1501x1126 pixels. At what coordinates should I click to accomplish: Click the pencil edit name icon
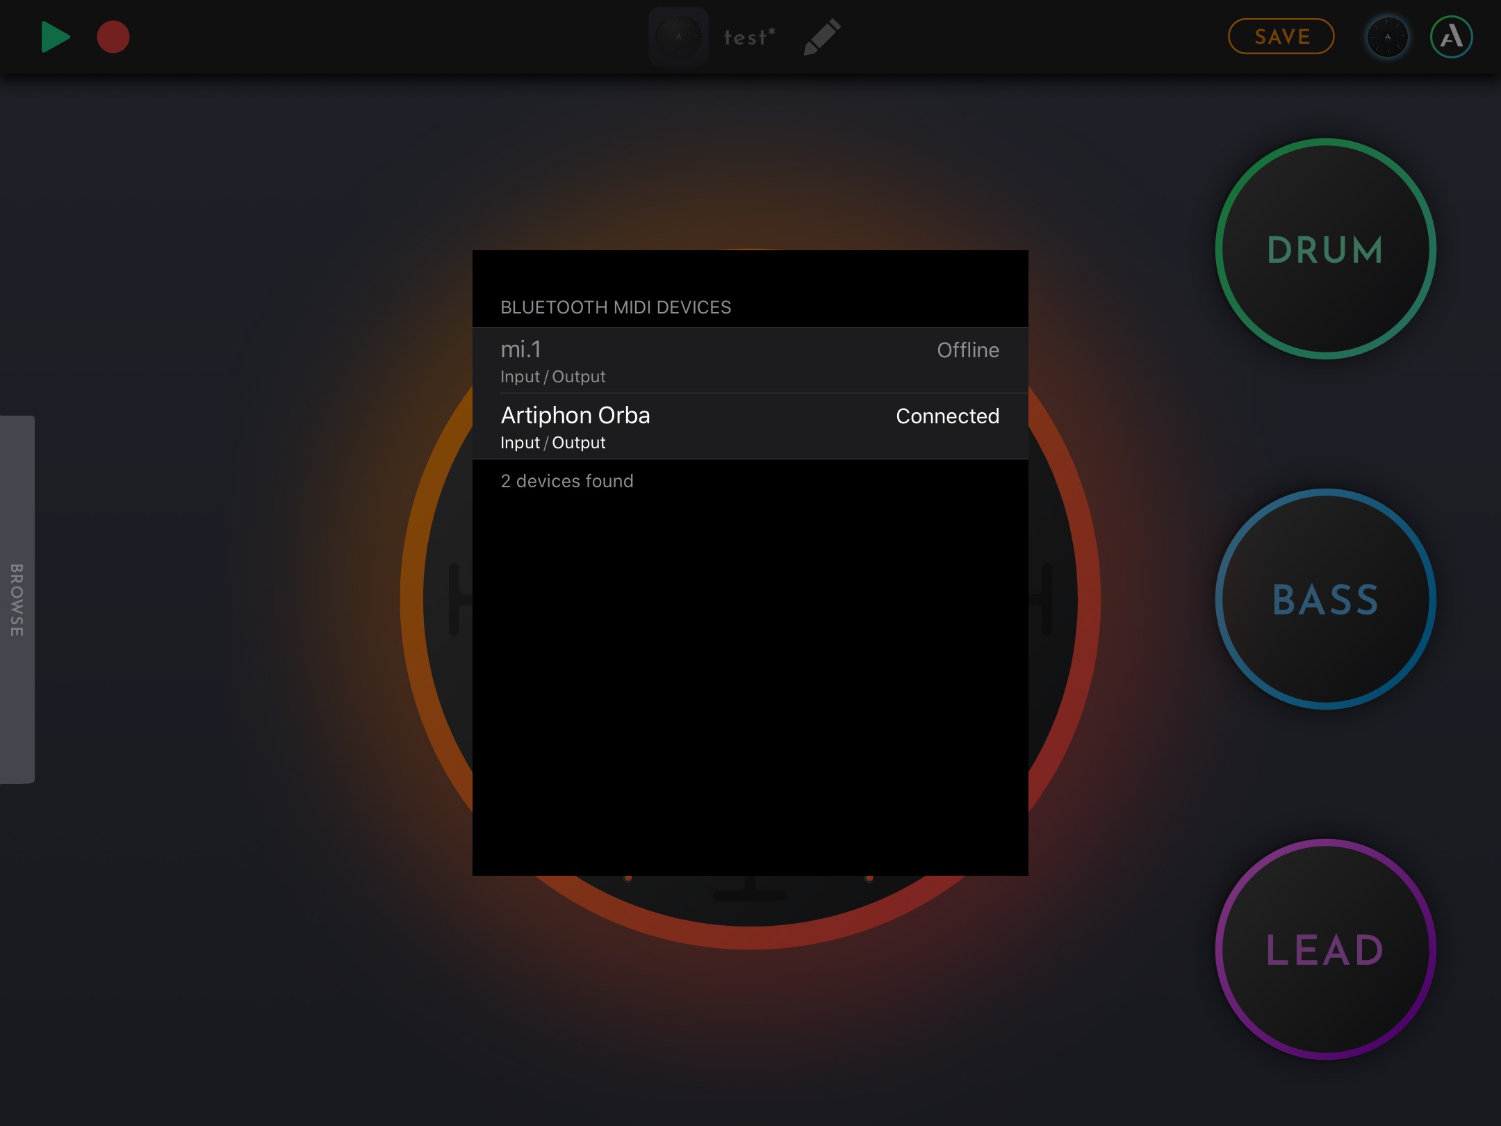tap(822, 37)
